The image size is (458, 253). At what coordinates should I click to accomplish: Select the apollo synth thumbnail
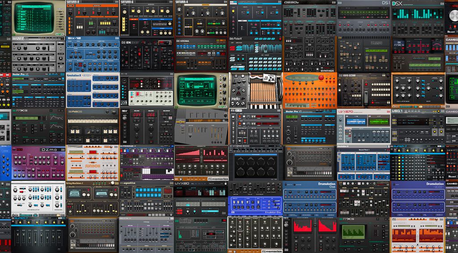click(147, 199)
